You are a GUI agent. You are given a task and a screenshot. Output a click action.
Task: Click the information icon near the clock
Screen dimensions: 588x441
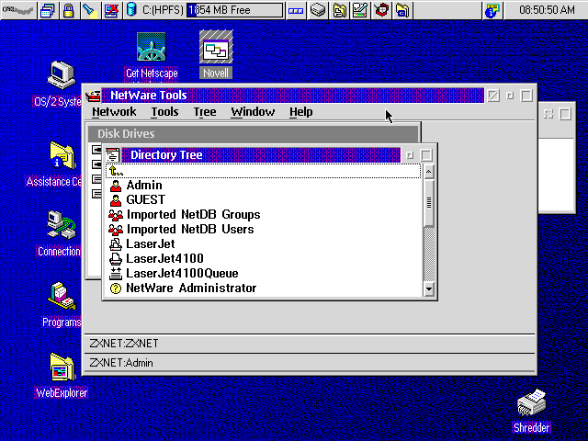[x=492, y=10]
